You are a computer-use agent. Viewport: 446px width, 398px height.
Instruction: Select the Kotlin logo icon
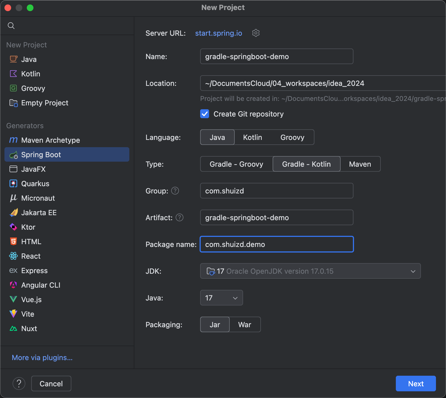(x=13, y=74)
